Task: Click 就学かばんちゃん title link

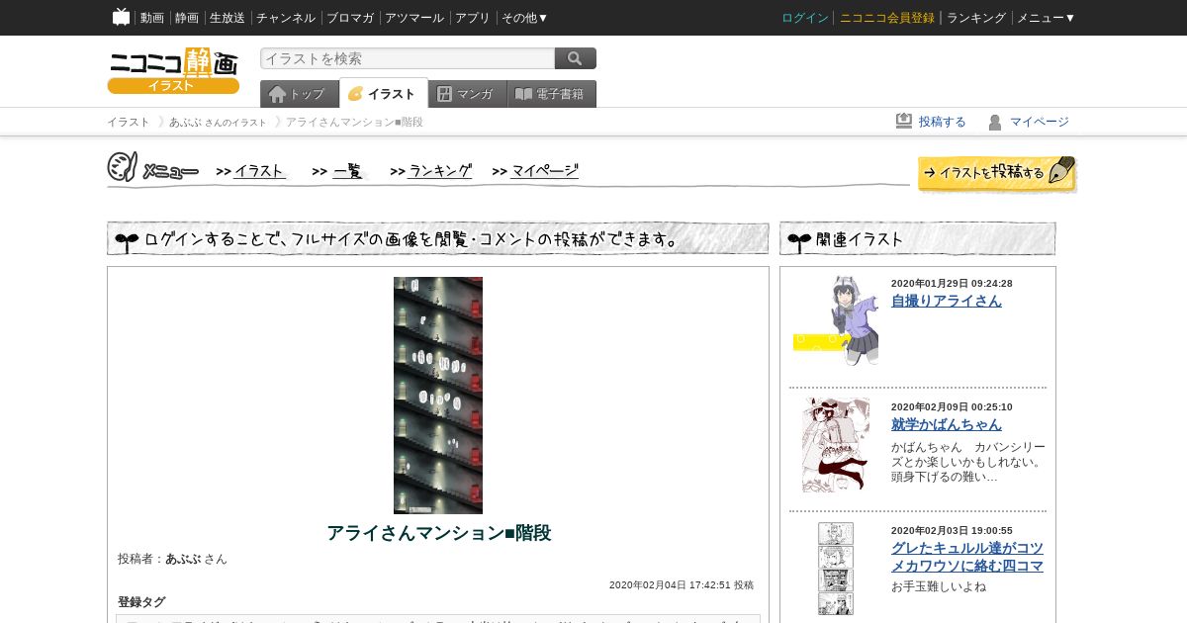Action: 947,424
